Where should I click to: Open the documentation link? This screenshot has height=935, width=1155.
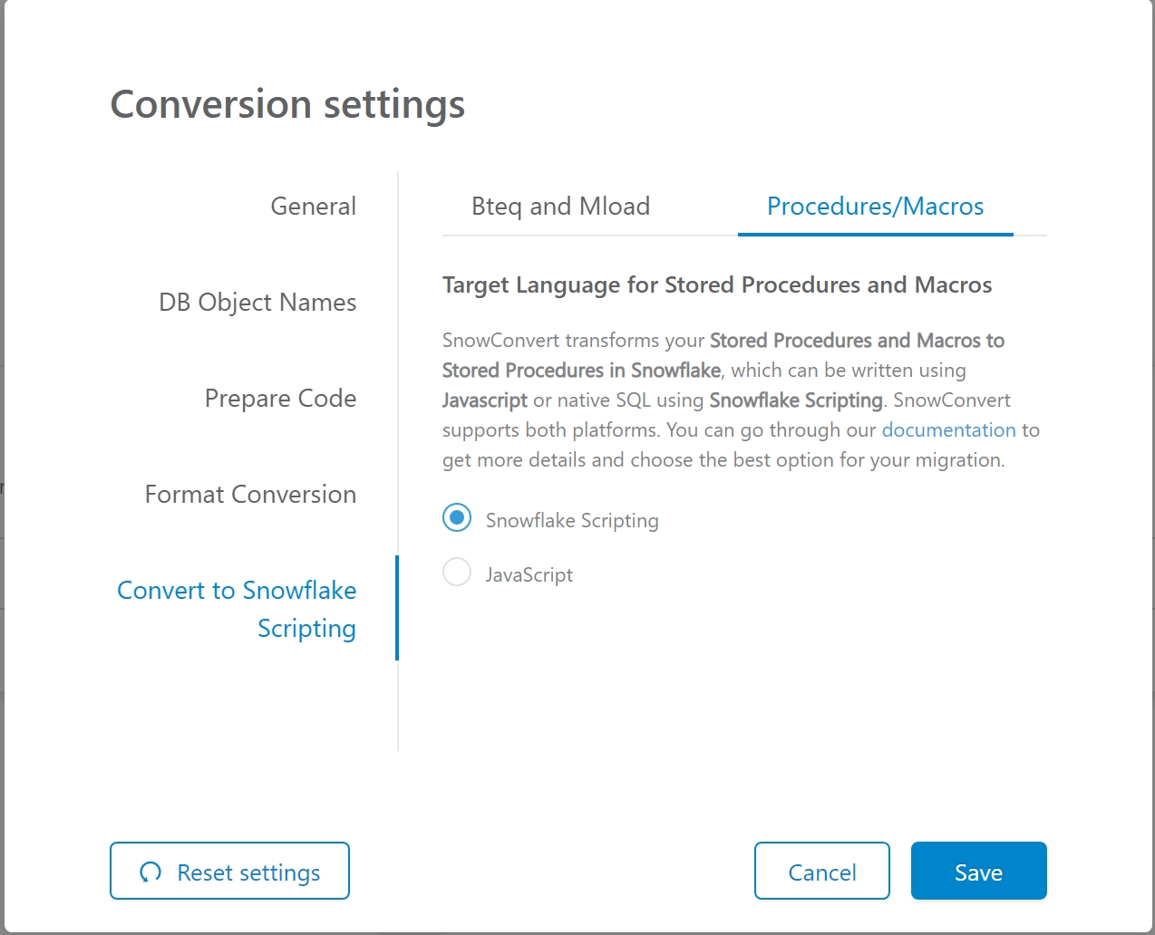[x=948, y=430]
